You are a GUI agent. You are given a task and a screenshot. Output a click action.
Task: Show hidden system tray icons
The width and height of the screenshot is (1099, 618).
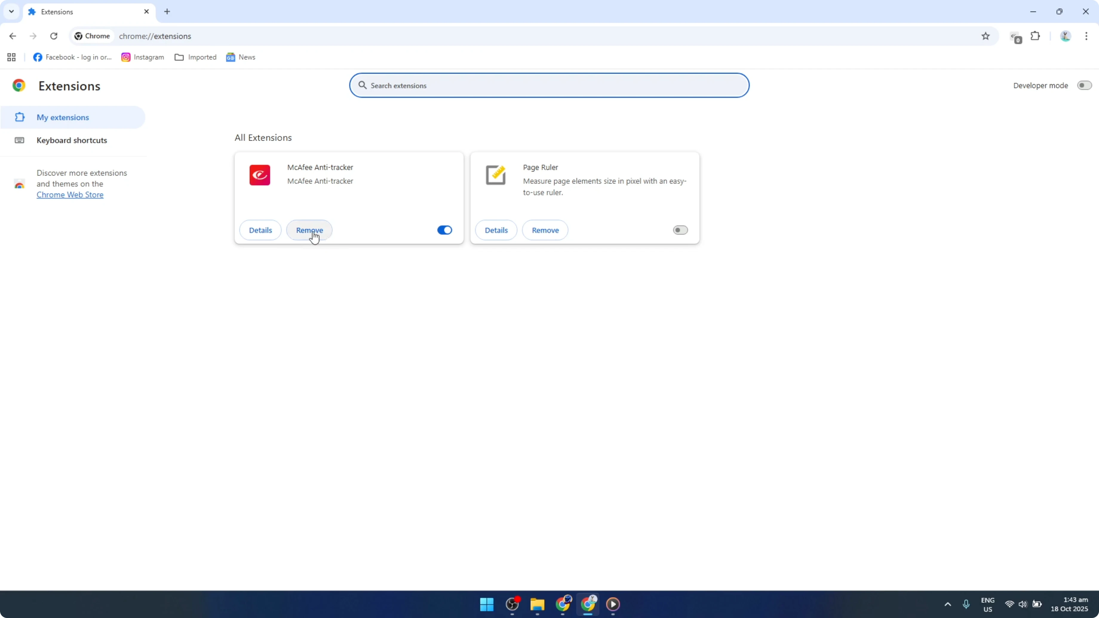pyautogui.click(x=948, y=604)
